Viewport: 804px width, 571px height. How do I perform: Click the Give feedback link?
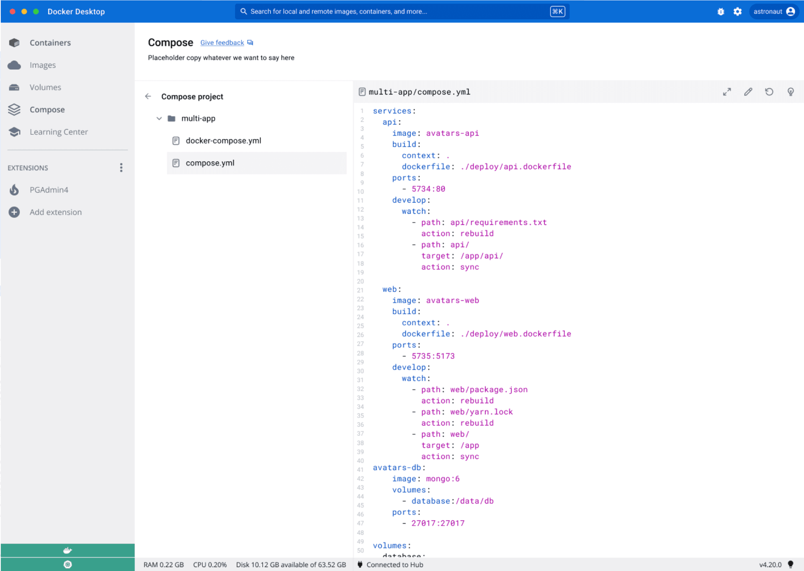222,43
